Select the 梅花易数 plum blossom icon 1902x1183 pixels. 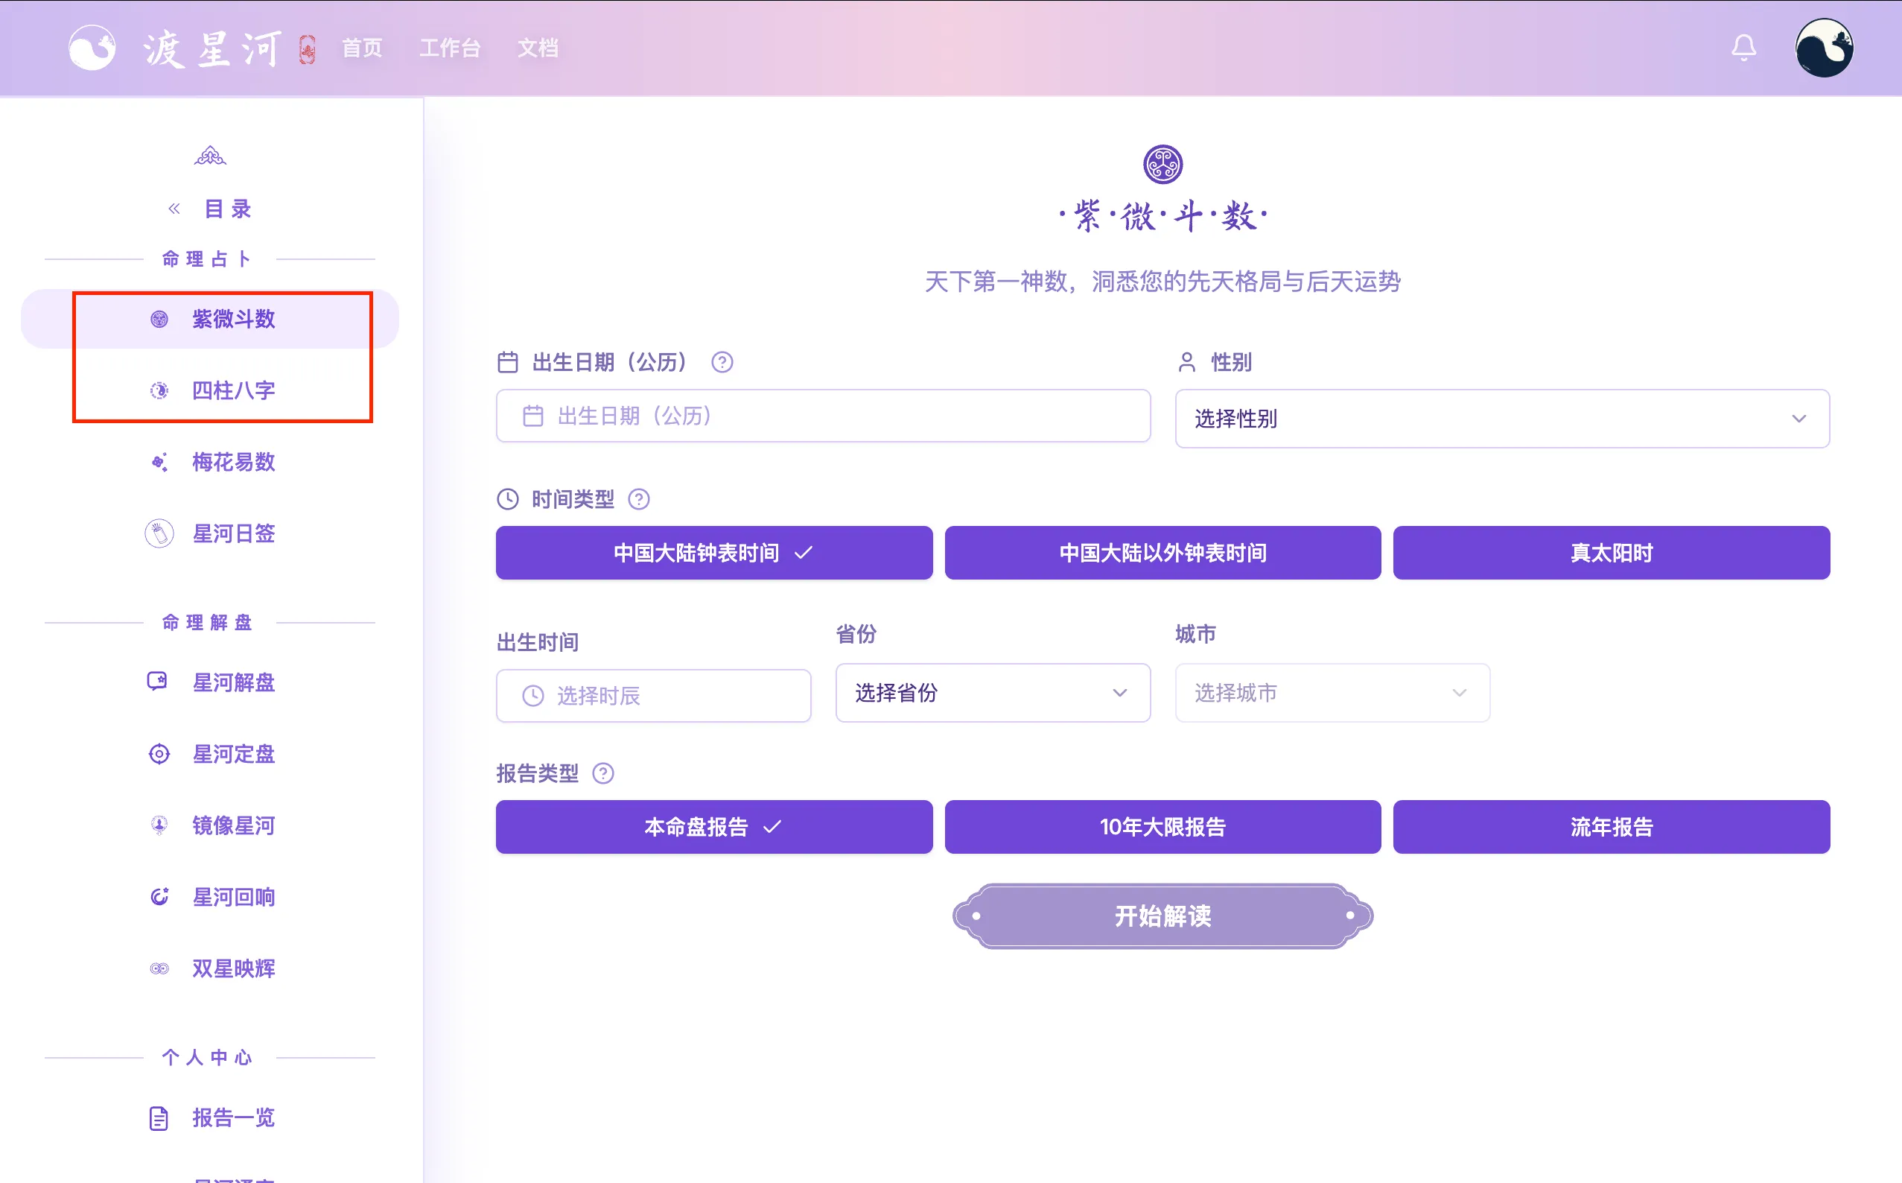tap(159, 462)
